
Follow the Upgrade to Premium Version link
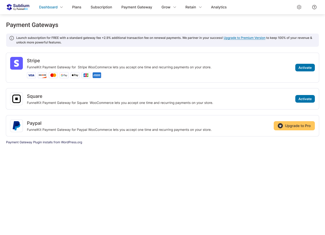(x=245, y=38)
